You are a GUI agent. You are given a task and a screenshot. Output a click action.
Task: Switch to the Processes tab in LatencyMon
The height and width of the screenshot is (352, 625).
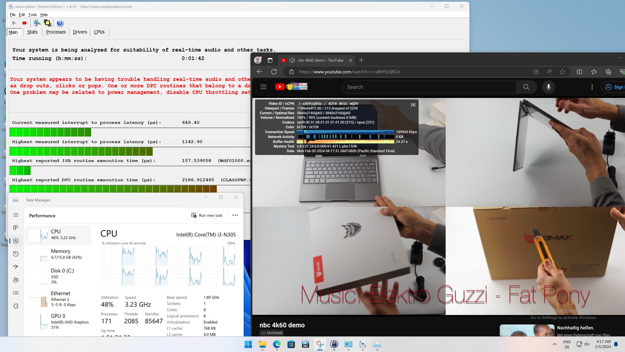56,32
